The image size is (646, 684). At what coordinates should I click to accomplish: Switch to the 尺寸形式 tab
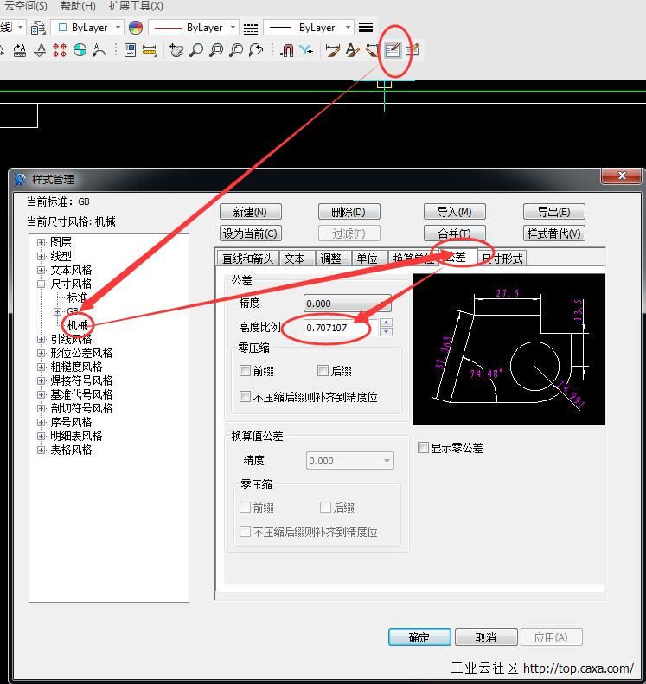(502, 259)
